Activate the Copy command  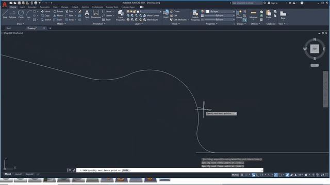45,15
